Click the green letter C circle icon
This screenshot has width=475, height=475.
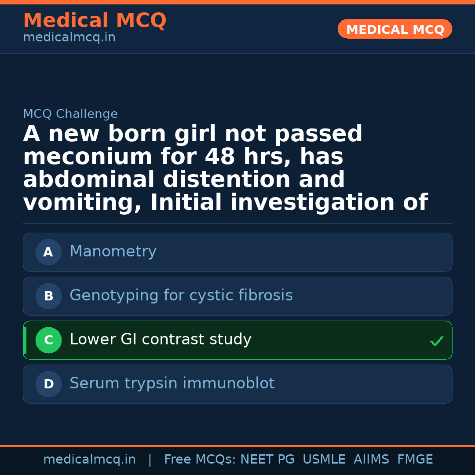pyautogui.click(x=48, y=340)
